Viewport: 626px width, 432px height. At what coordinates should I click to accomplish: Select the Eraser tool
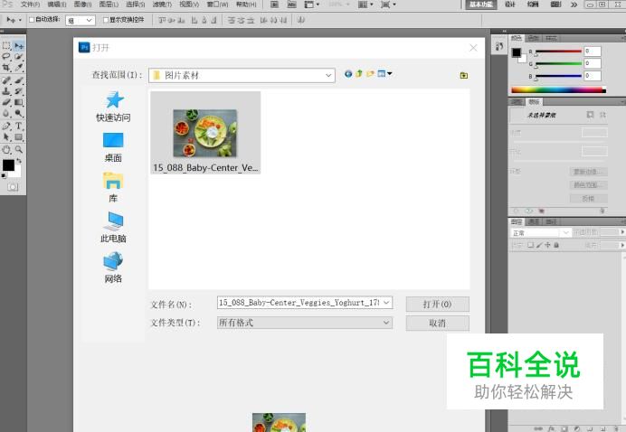(6, 102)
